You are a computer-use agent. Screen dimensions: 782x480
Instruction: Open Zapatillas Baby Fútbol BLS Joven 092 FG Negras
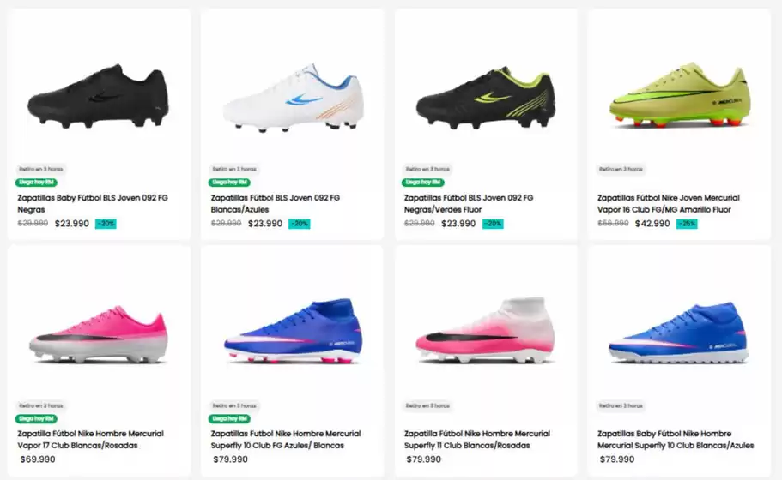[93, 204]
